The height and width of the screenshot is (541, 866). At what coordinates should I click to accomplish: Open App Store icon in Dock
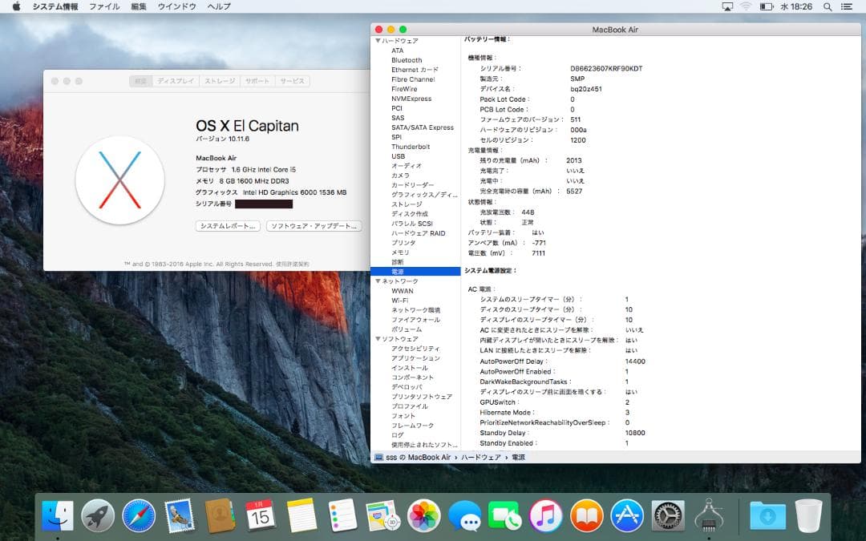627,515
